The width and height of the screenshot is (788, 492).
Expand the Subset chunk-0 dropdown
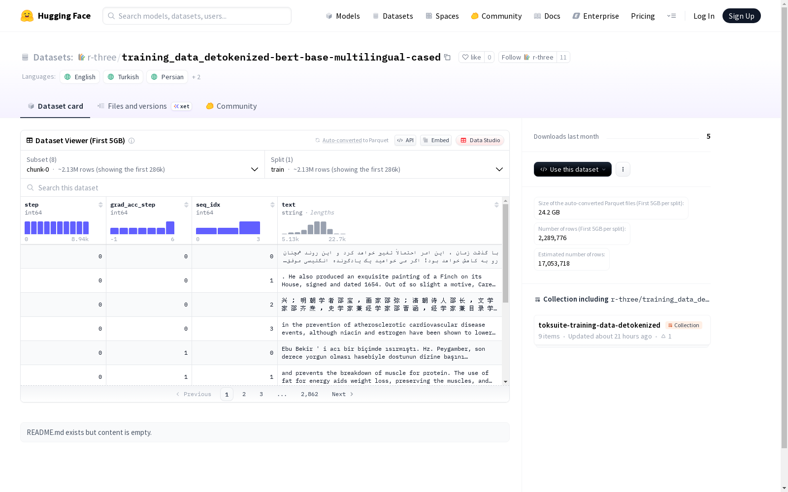tap(143, 164)
